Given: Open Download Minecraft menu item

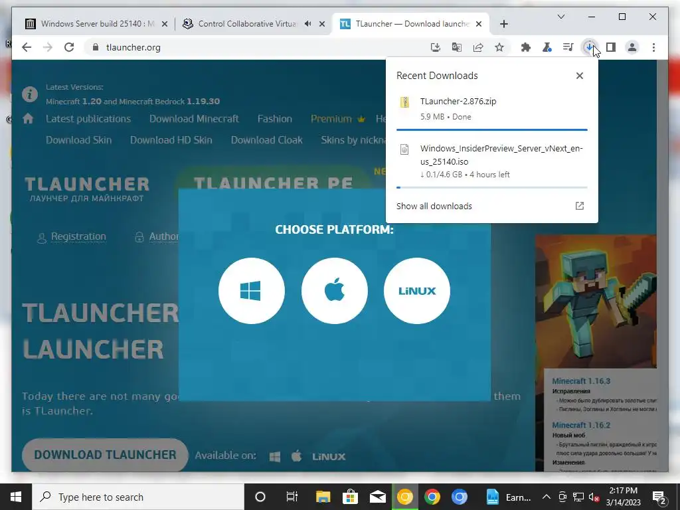Looking at the screenshot, I should 194,119.
